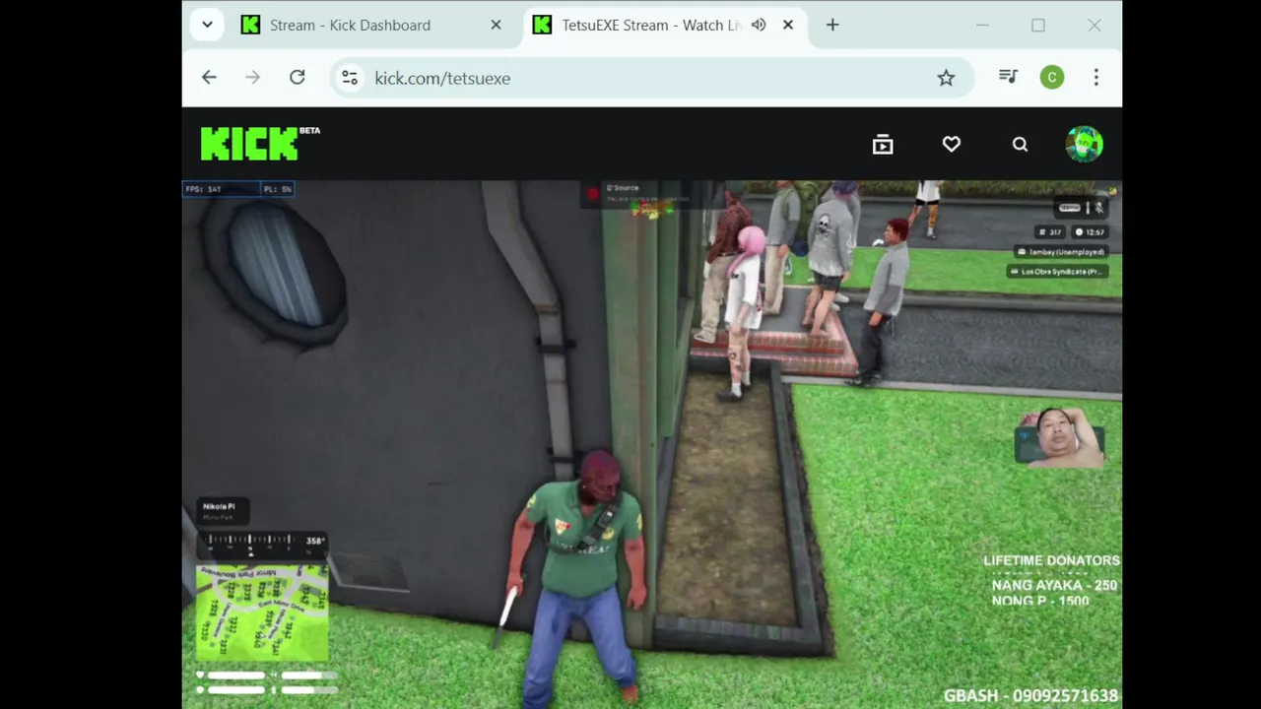Open Chrome three-dot menu
The height and width of the screenshot is (709, 1261).
[x=1095, y=77]
